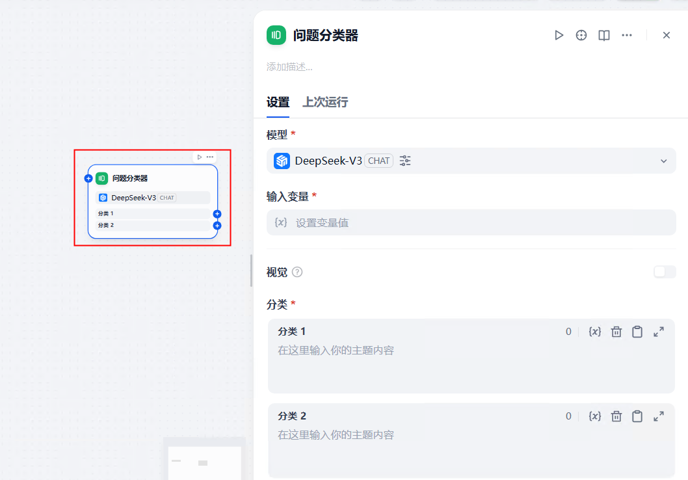The image size is (688, 480).
Task: Click the blue + on the node's left edge
Action: coord(88,178)
